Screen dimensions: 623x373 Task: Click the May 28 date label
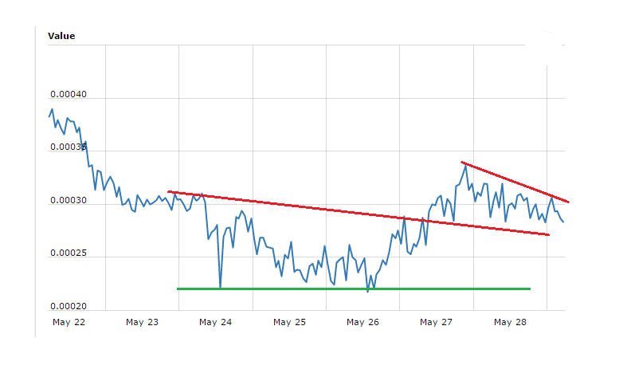tap(511, 323)
